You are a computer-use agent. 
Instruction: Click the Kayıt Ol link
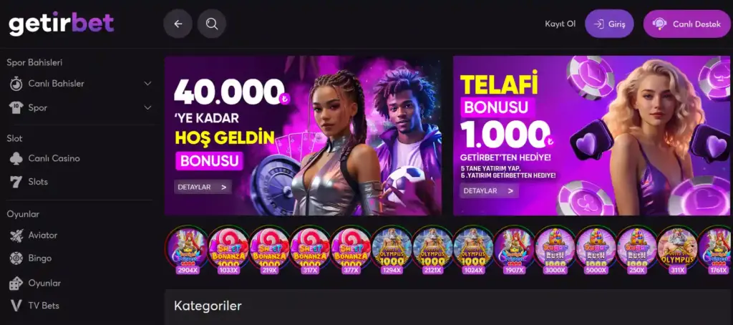[x=560, y=24]
